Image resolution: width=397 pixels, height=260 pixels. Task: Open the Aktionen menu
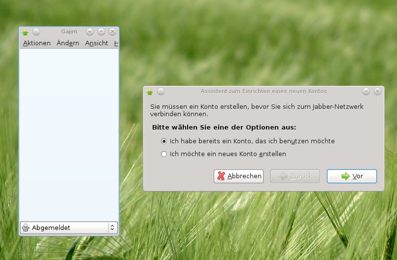pos(37,43)
